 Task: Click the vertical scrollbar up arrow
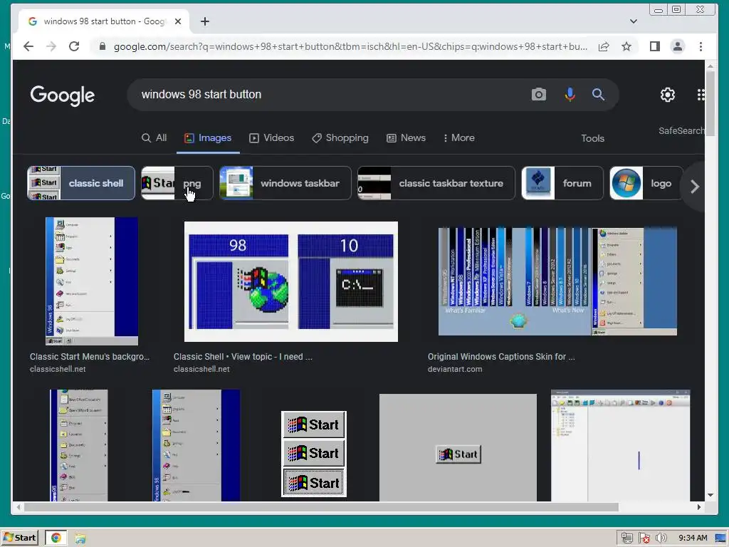tap(710, 66)
